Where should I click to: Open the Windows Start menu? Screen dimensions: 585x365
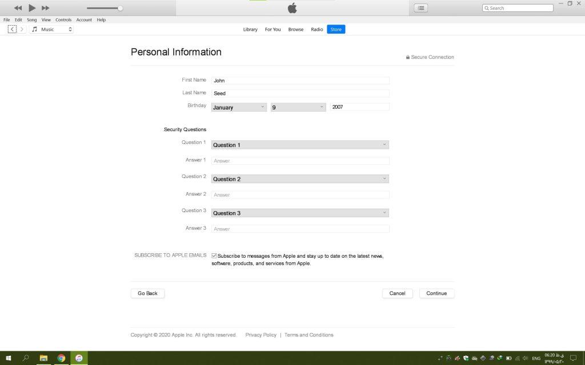[9, 358]
